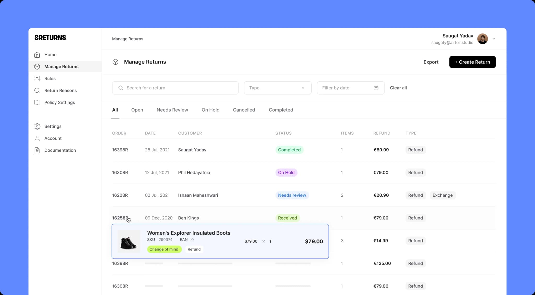The image size is (535, 295).
Task: Click the insulated boots product thumbnail
Action: coord(129,241)
